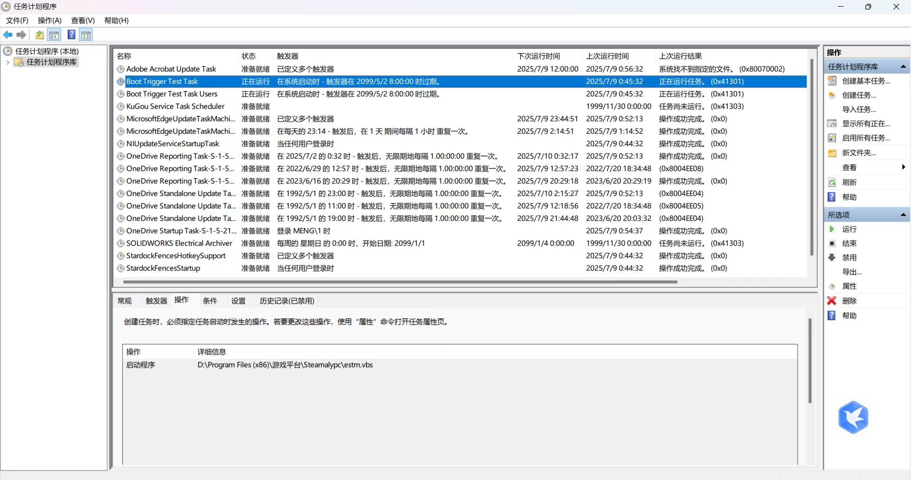The width and height of the screenshot is (911, 480).
Task: Collapse the 所选项 actions section header
Action: point(903,214)
